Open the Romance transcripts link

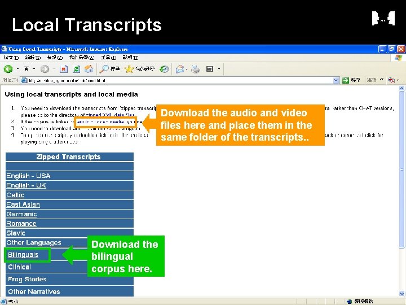point(21,224)
